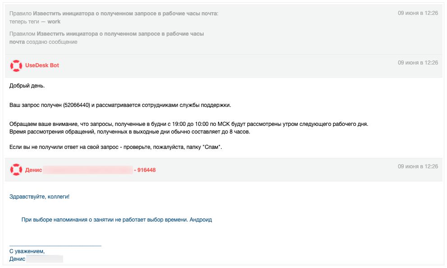
Task: Click the rule name in first log entry
Action: click(x=125, y=14)
